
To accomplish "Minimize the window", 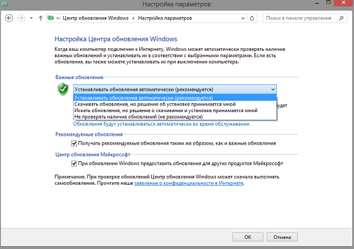I will coord(317,3).
